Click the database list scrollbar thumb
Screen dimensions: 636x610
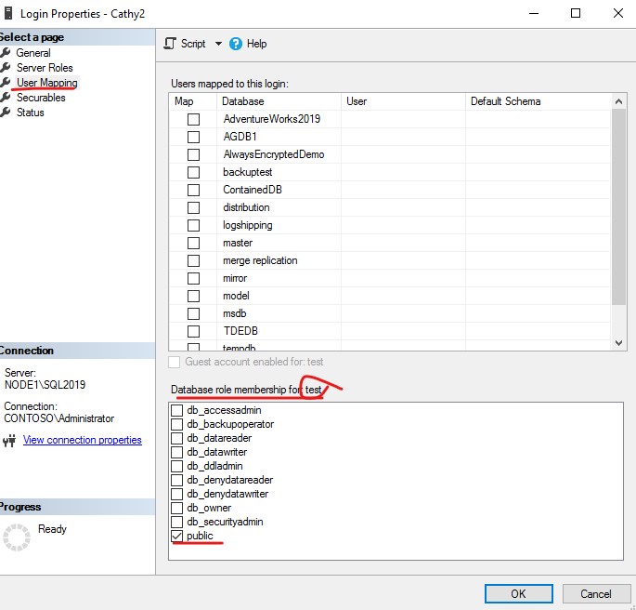pos(618,206)
